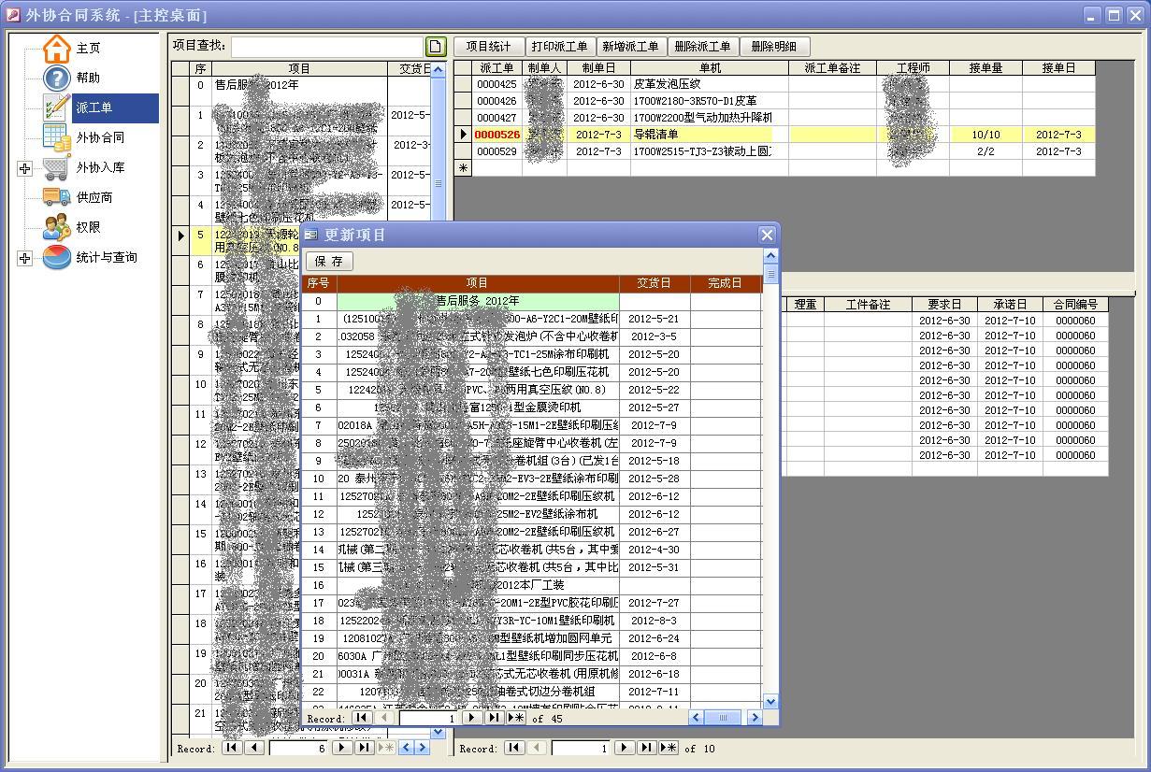
Task: Click 接单量 cell 10/10
Action: point(986,135)
